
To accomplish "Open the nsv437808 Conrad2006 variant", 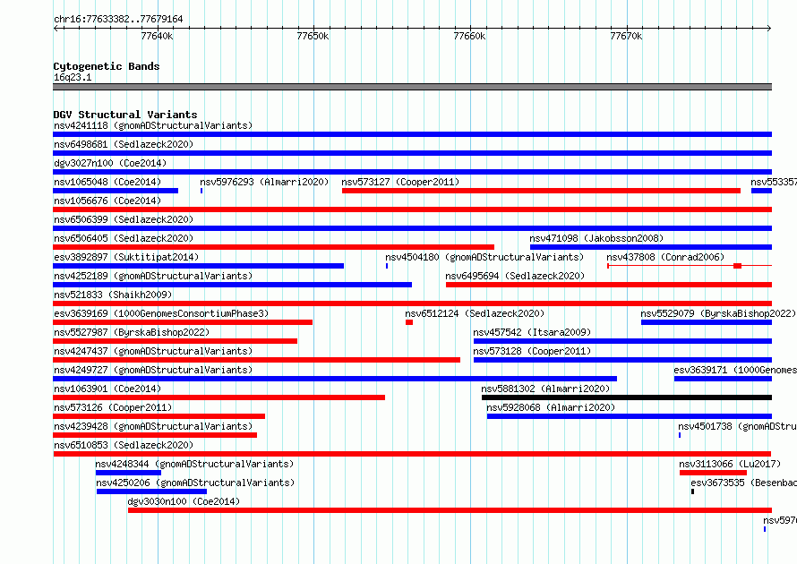I will pos(665,257).
